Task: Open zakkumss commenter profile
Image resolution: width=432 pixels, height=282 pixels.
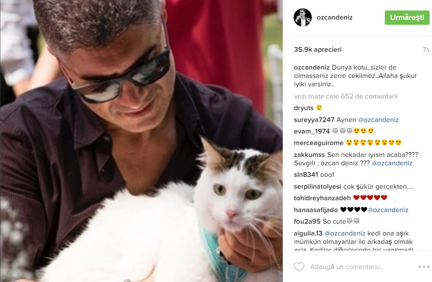Action: coord(310,154)
